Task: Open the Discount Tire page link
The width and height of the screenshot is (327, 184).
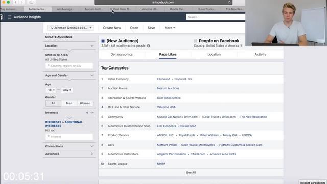Action: (183, 79)
